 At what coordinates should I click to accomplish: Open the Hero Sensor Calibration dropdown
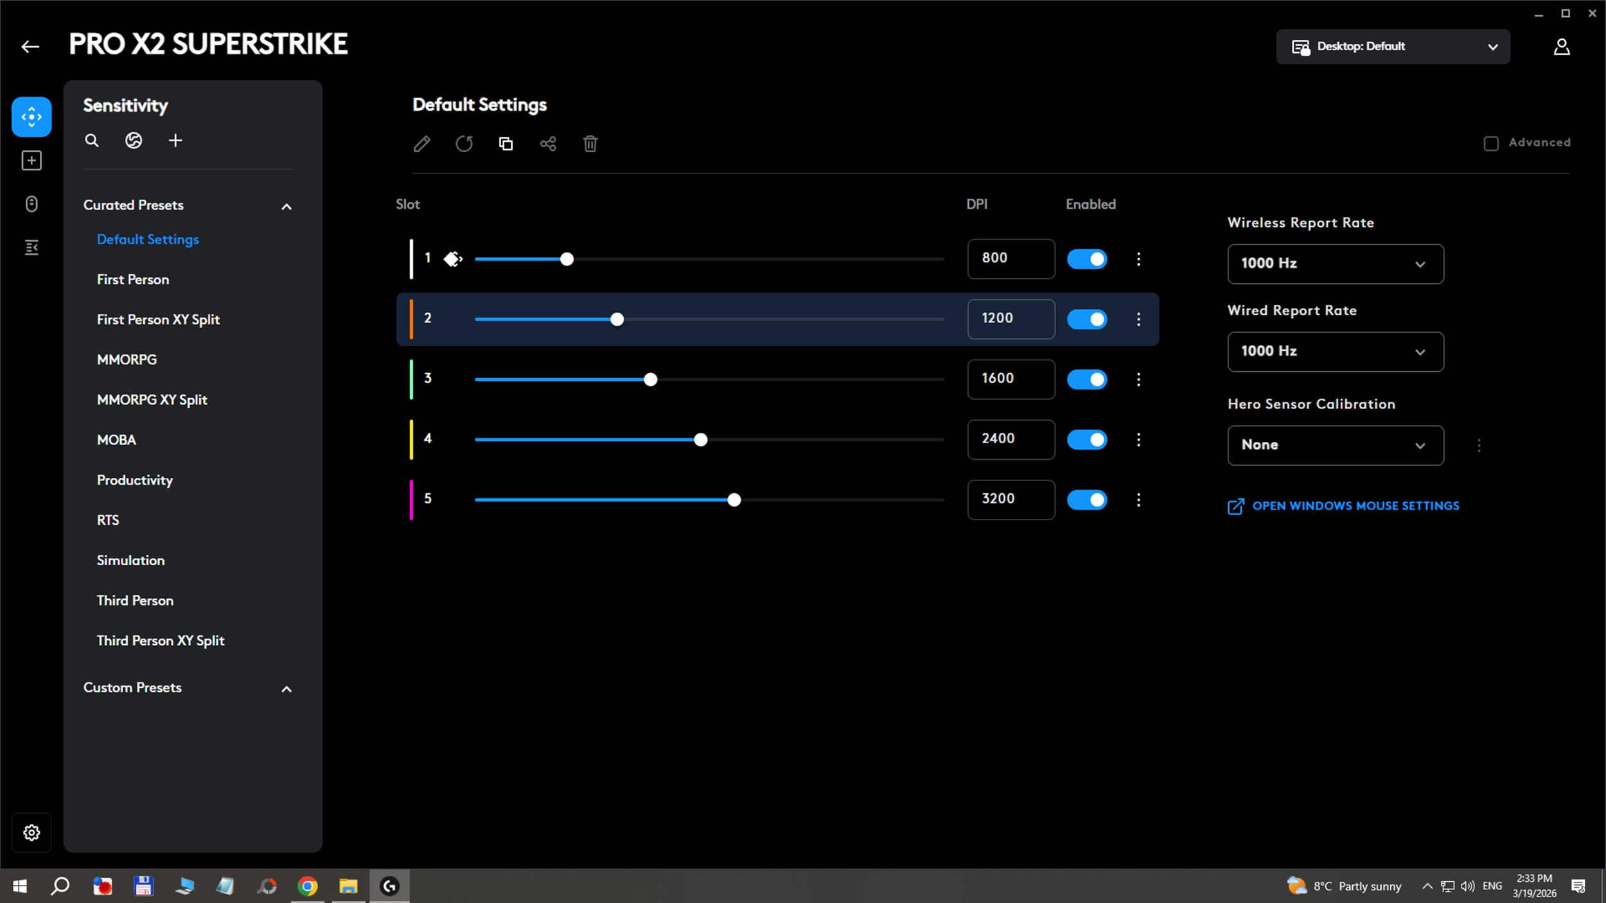point(1335,445)
